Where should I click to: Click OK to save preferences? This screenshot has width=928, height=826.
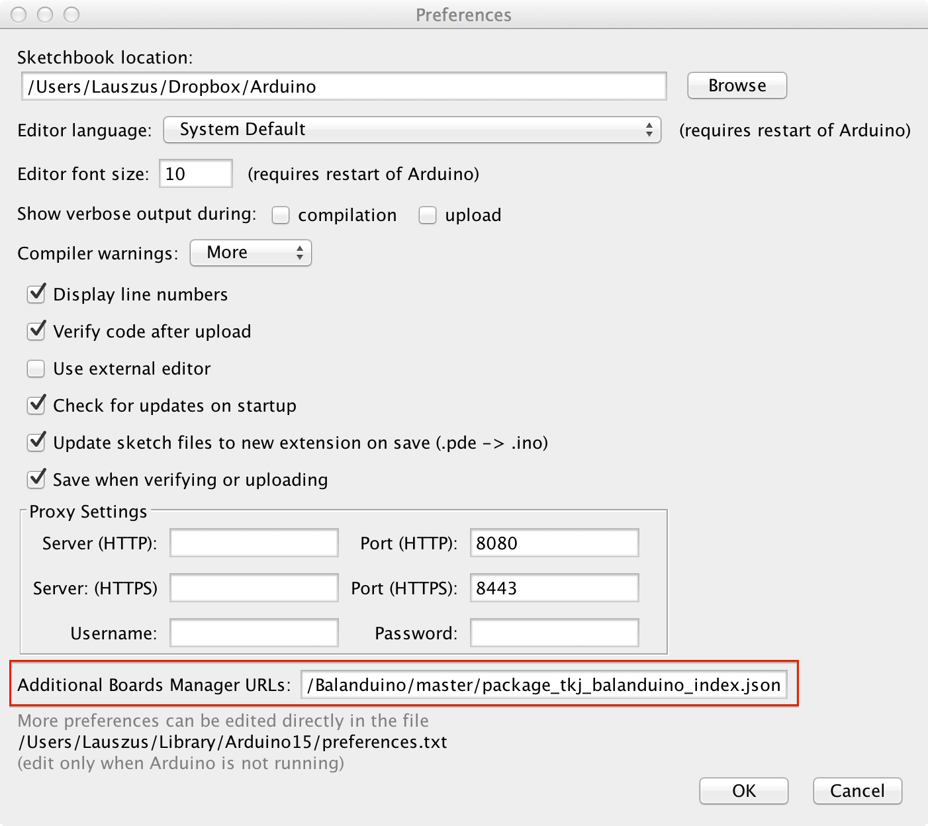(744, 791)
